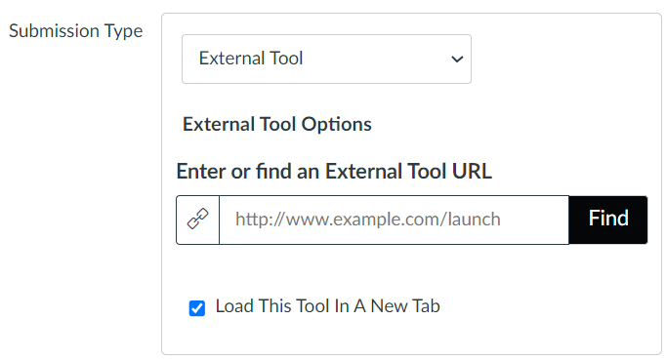Click the empty area right of the placeholder URL
The width and height of the screenshot is (666, 360).
[x=534, y=220]
